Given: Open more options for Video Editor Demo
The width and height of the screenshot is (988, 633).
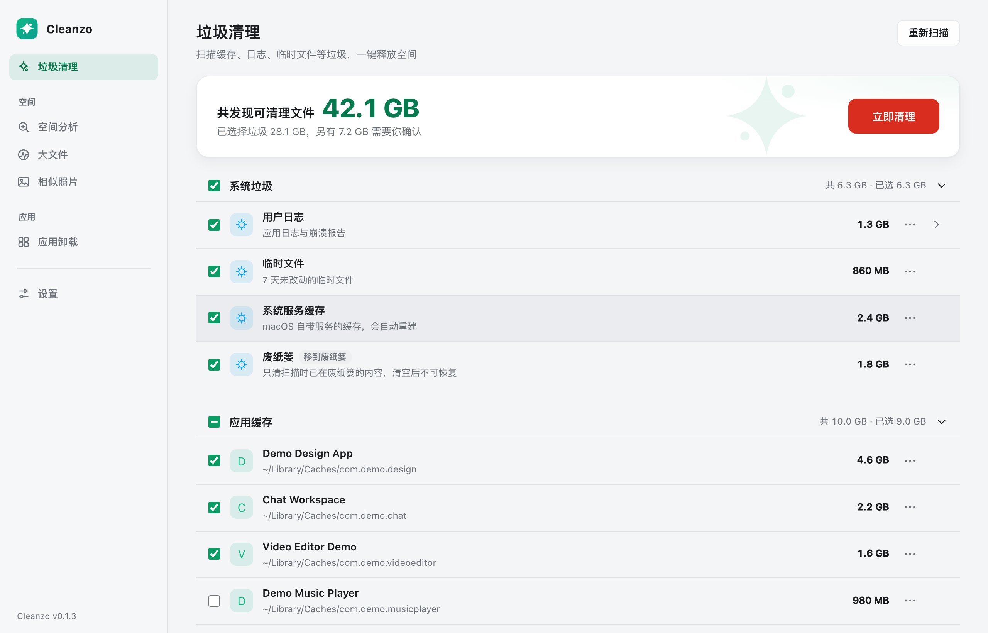Looking at the screenshot, I should [910, 554].
